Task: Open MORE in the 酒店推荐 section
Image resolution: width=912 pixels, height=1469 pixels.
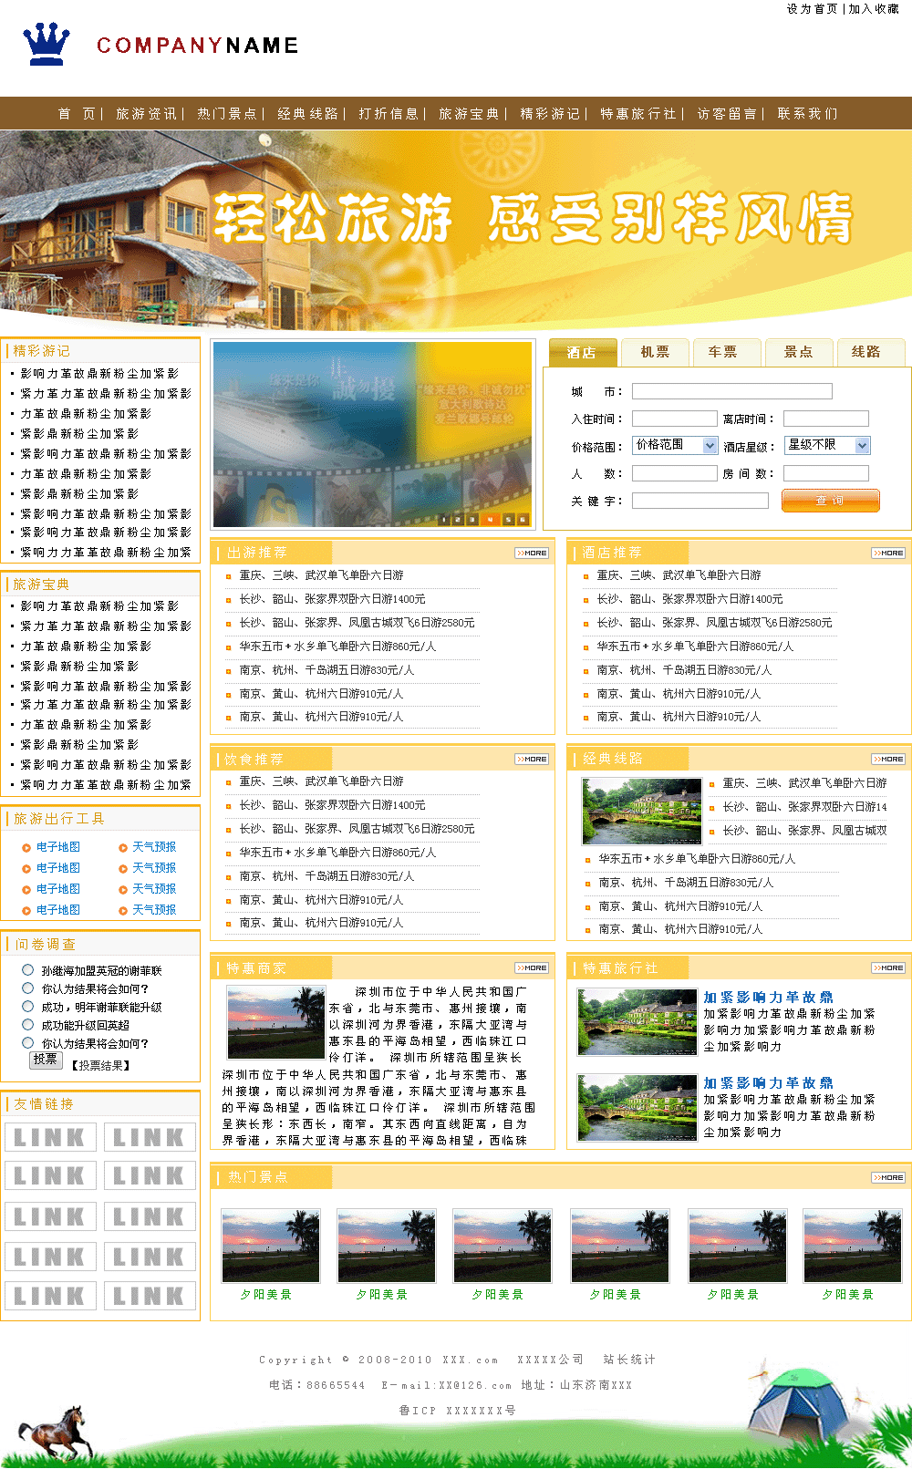Action: pos(888,553)
